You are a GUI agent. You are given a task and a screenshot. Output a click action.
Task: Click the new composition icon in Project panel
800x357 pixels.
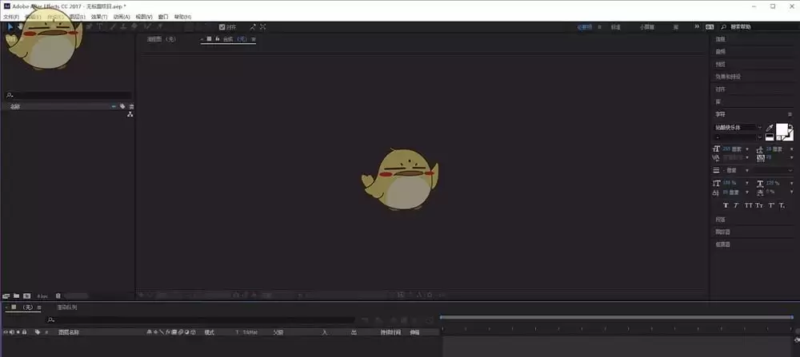point(26,296)
